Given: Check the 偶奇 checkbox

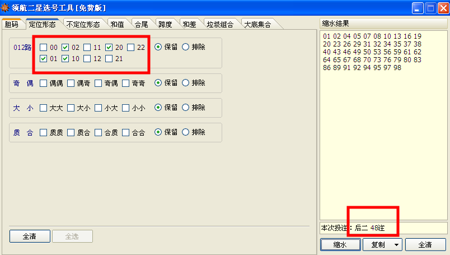Looking at the screenshot, I should tap(71, 84).
